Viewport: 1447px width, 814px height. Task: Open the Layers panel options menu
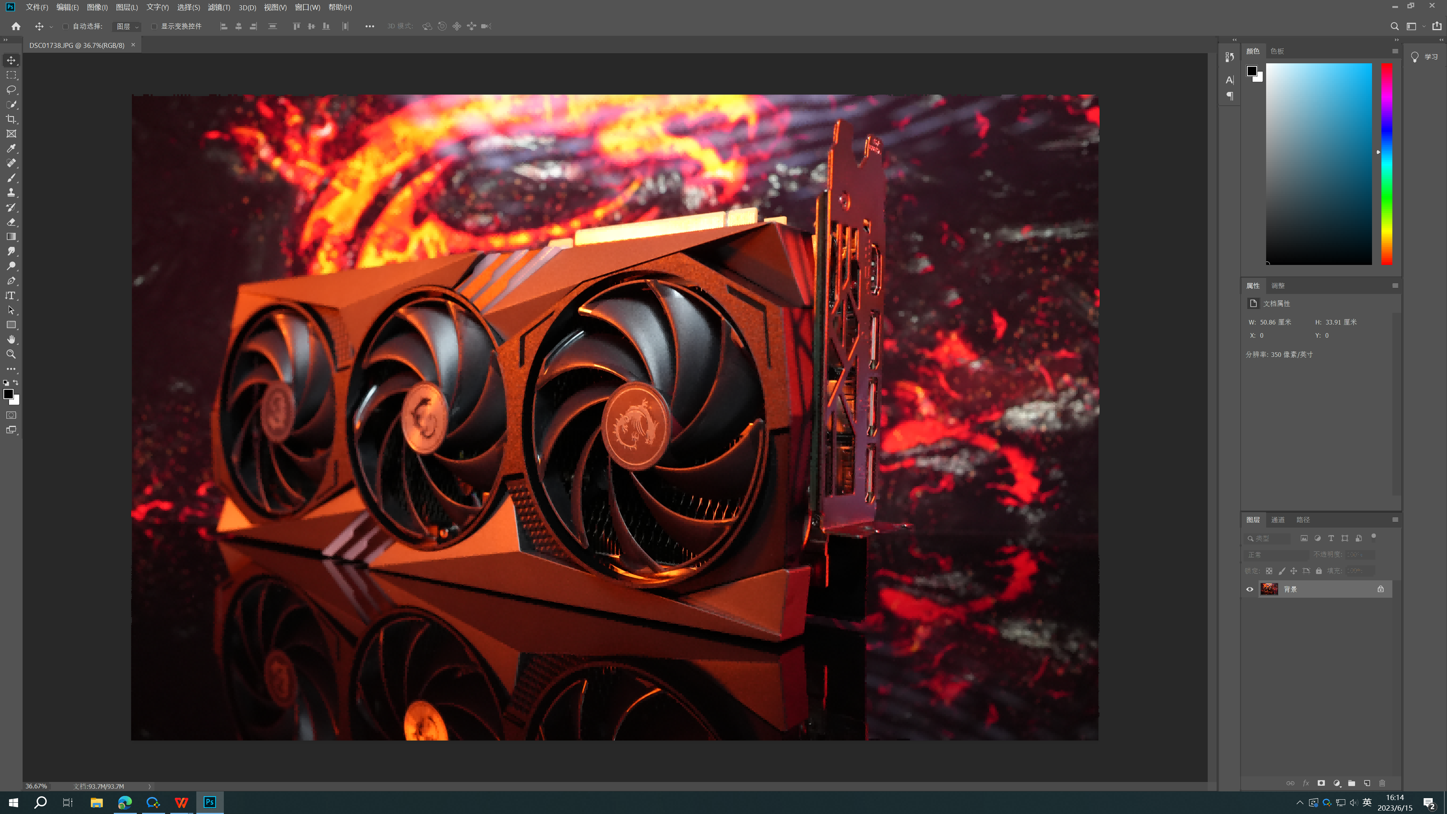coord(1395,520)
